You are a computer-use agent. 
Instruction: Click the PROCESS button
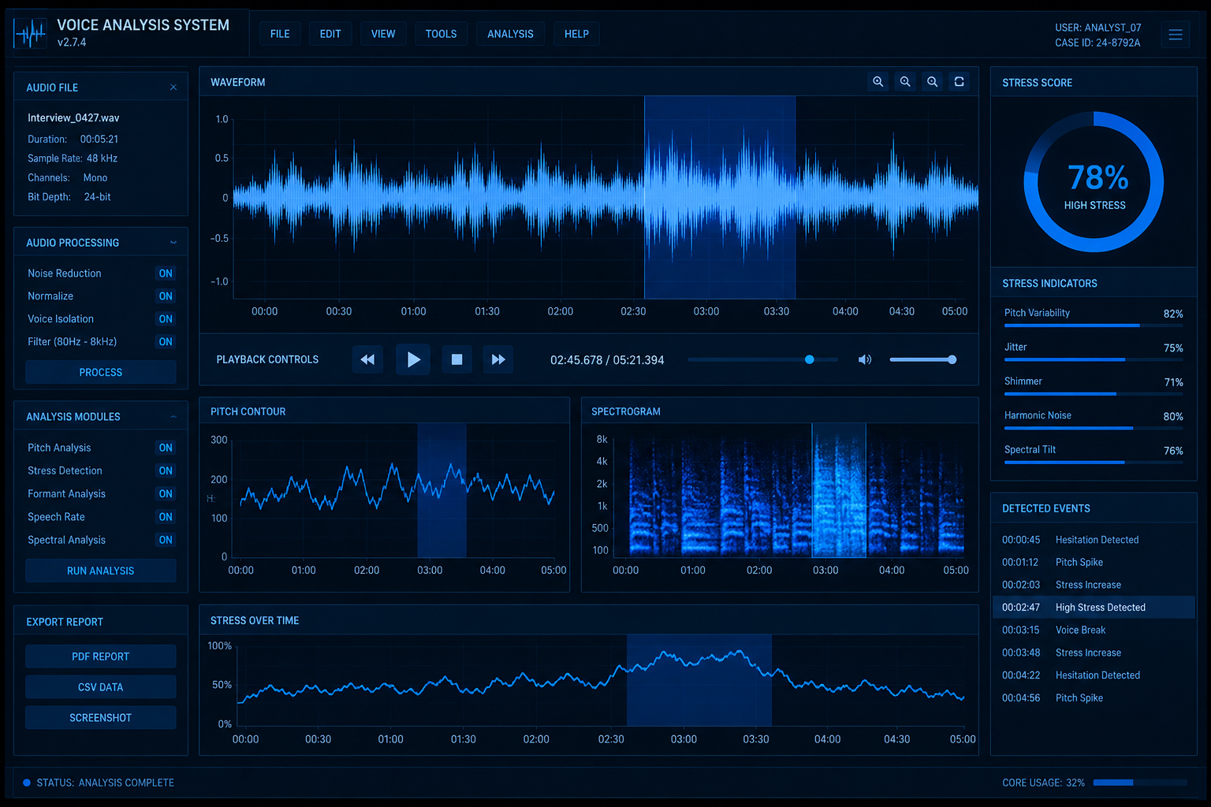tap(101, 373)
